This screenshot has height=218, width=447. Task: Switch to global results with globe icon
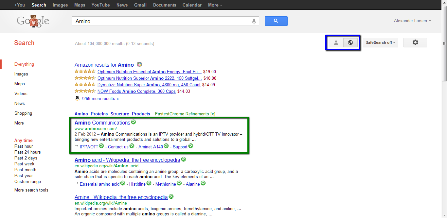[x=350, y=42]
